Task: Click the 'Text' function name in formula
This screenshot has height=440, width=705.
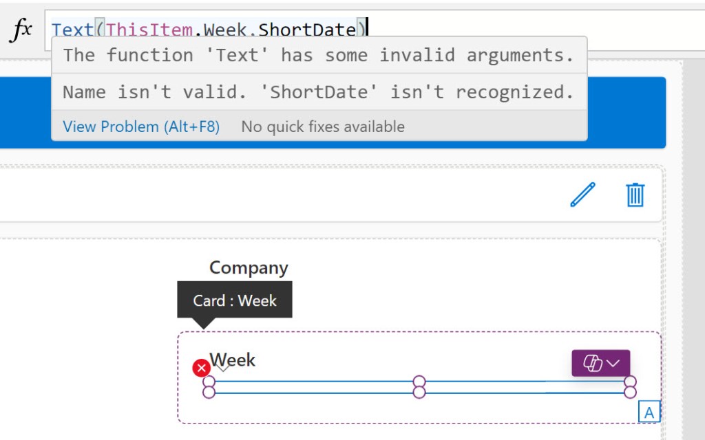Action: pyautogui.click(x=72, y=30)
